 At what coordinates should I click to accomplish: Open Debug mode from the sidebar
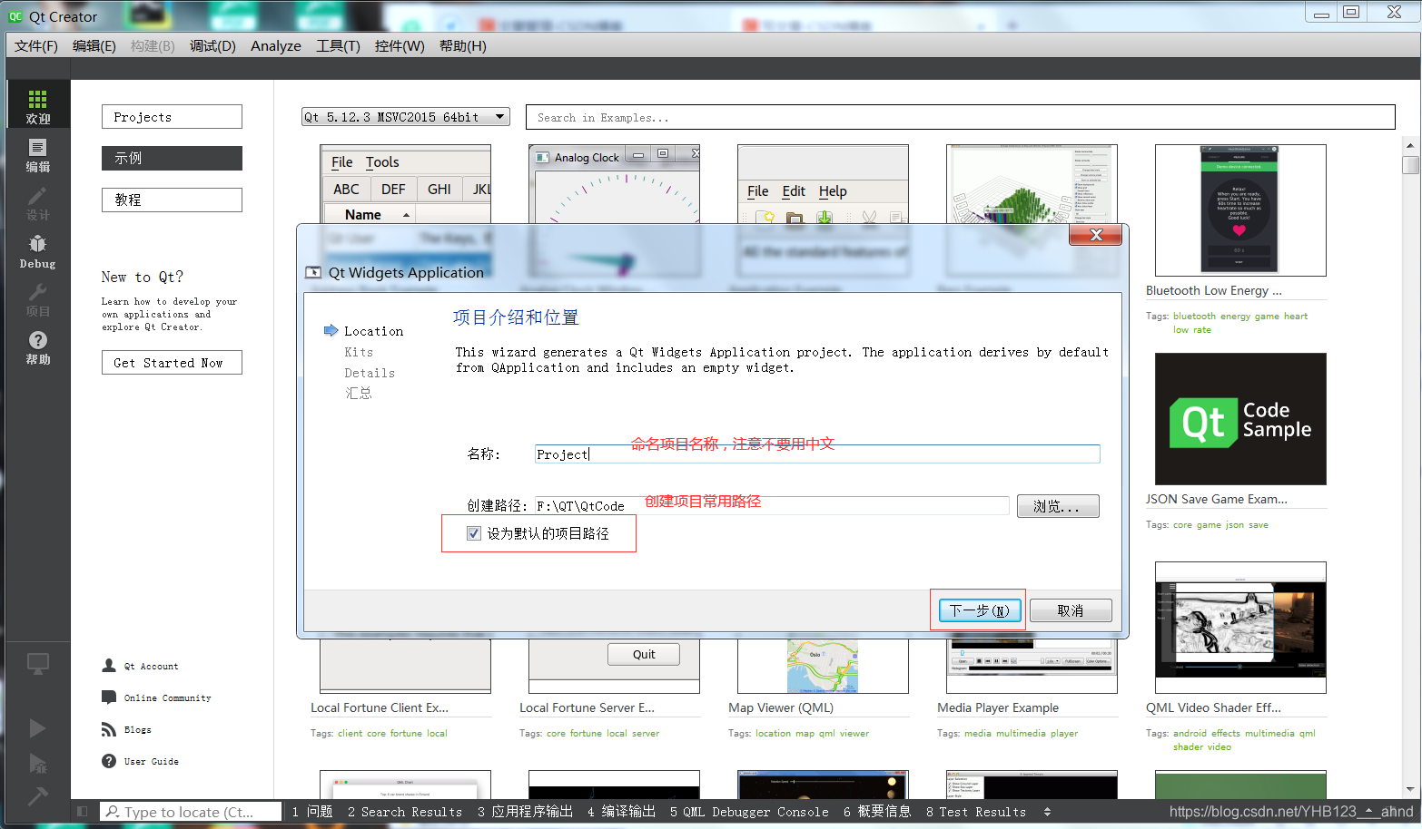coord(37,249)
